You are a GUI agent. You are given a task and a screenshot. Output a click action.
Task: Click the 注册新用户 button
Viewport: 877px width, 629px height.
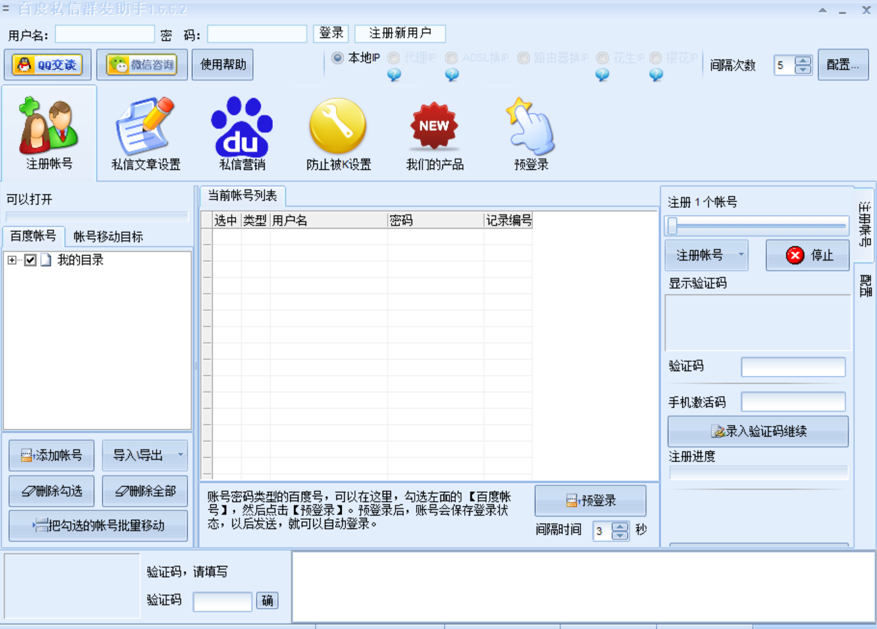pyautogui.click(x=400, y=33)
